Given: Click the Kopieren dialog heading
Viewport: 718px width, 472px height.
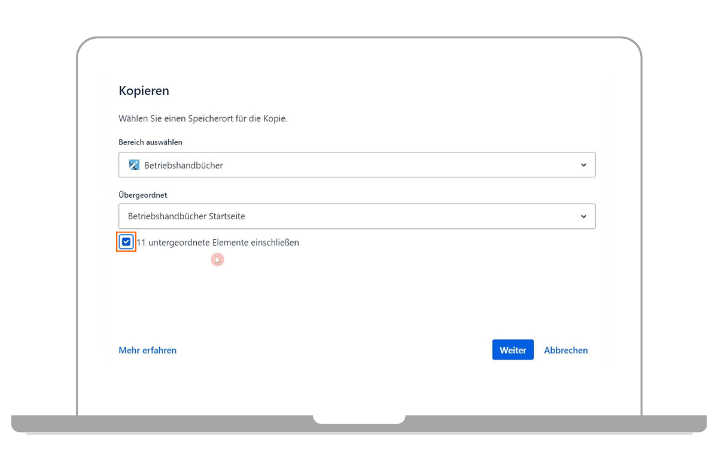Looking at the screenshot, I should tap(144, 91).
